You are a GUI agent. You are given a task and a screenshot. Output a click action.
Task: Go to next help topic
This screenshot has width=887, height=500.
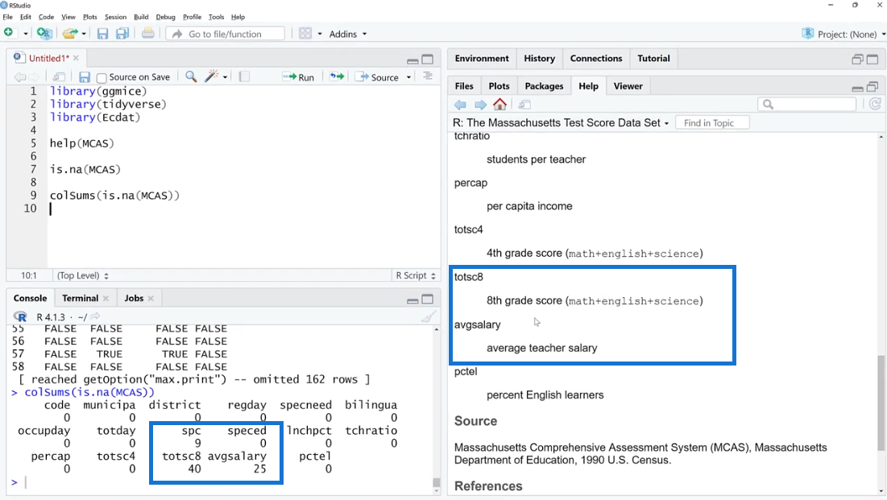[x=480, y=105]
